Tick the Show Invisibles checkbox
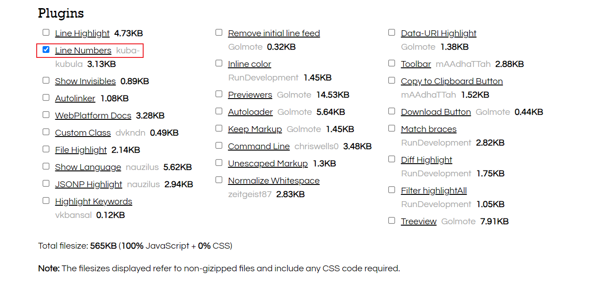 tap(46, 80)
